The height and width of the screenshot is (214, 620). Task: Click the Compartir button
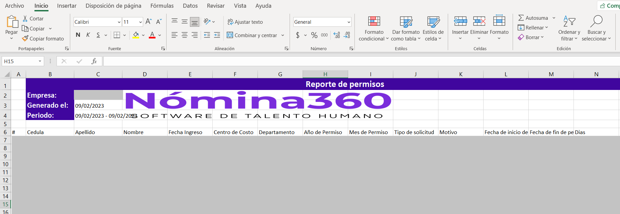pyautogui.click(x=609, y=6)
